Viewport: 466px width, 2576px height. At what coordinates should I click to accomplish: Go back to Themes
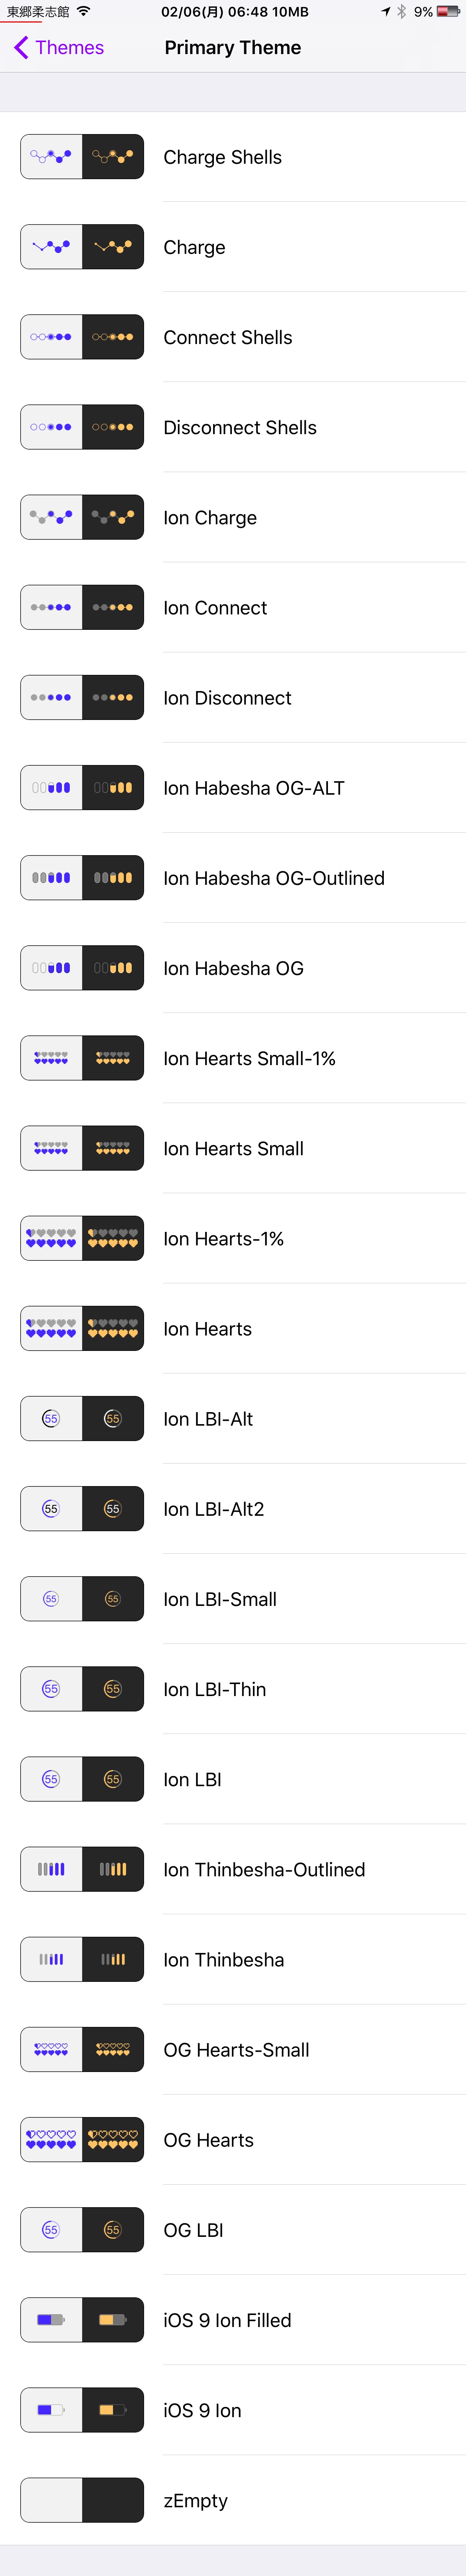pyautogui.click(x=59, y=47)
